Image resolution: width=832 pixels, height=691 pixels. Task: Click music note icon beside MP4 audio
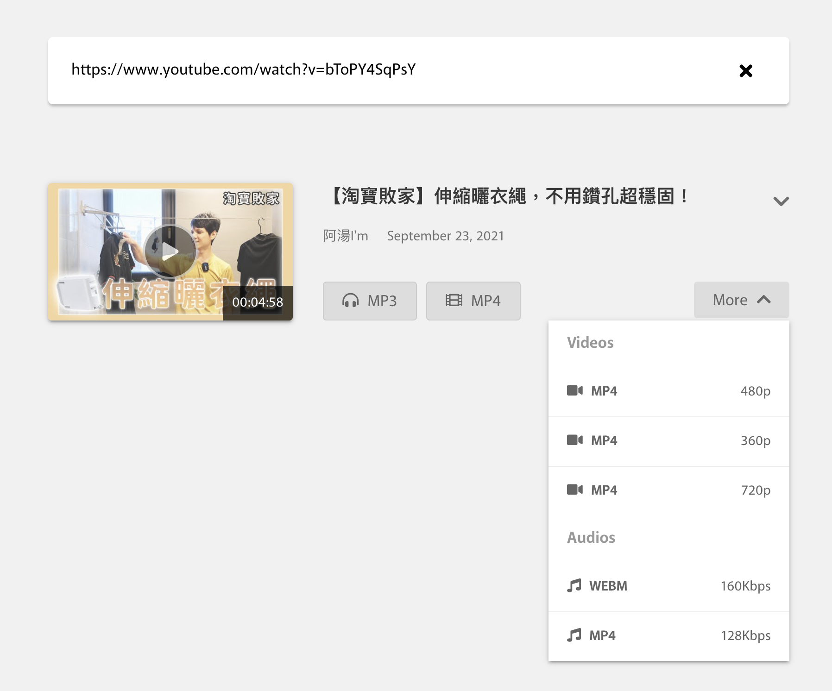574,635
